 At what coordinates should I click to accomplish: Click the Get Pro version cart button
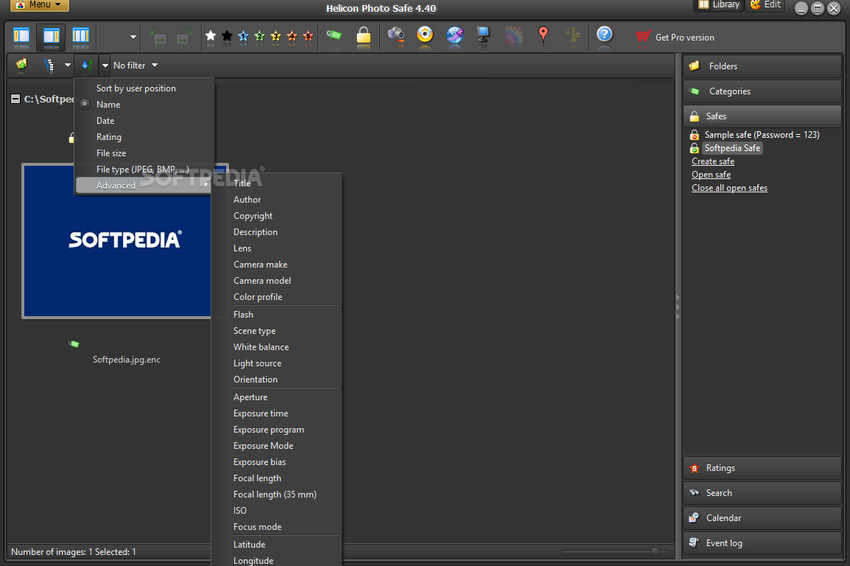tap(675, 37)
